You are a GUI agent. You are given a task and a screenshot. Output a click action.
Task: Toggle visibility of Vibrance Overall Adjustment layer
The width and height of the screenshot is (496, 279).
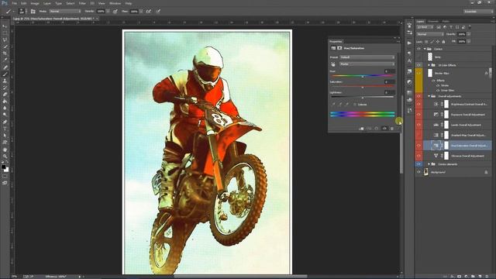tap(418, 156)
